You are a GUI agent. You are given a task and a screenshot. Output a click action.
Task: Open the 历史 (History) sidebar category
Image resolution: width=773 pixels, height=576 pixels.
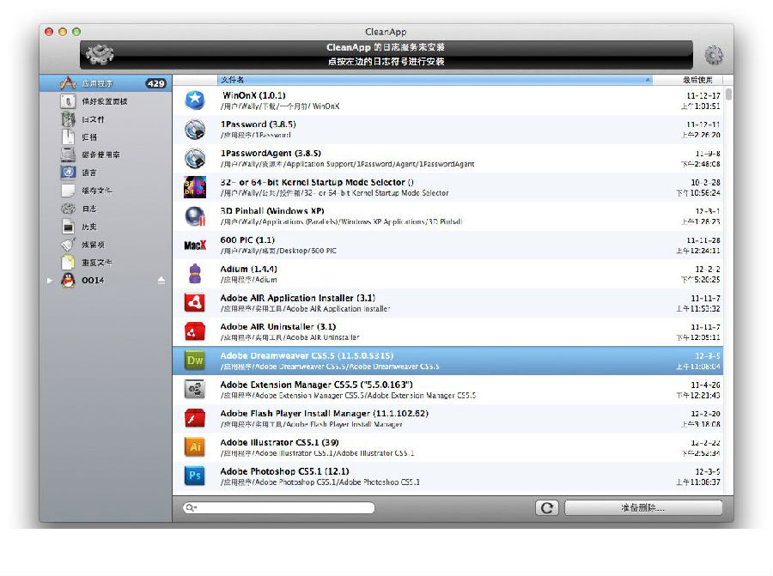point(88,227)
